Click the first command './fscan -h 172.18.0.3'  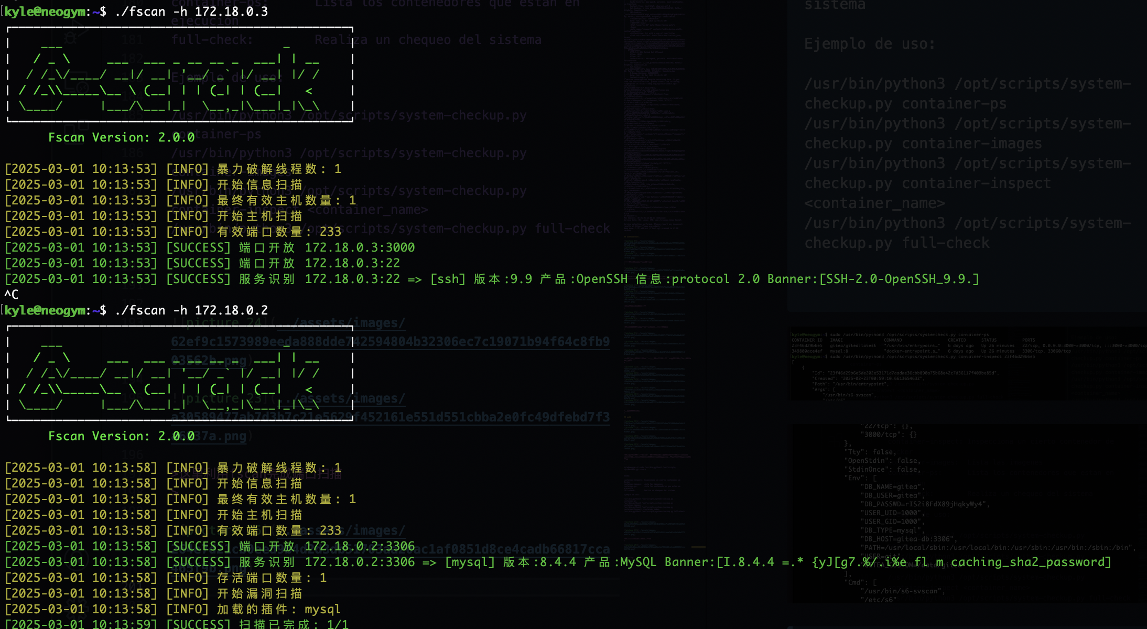point(191,12)
